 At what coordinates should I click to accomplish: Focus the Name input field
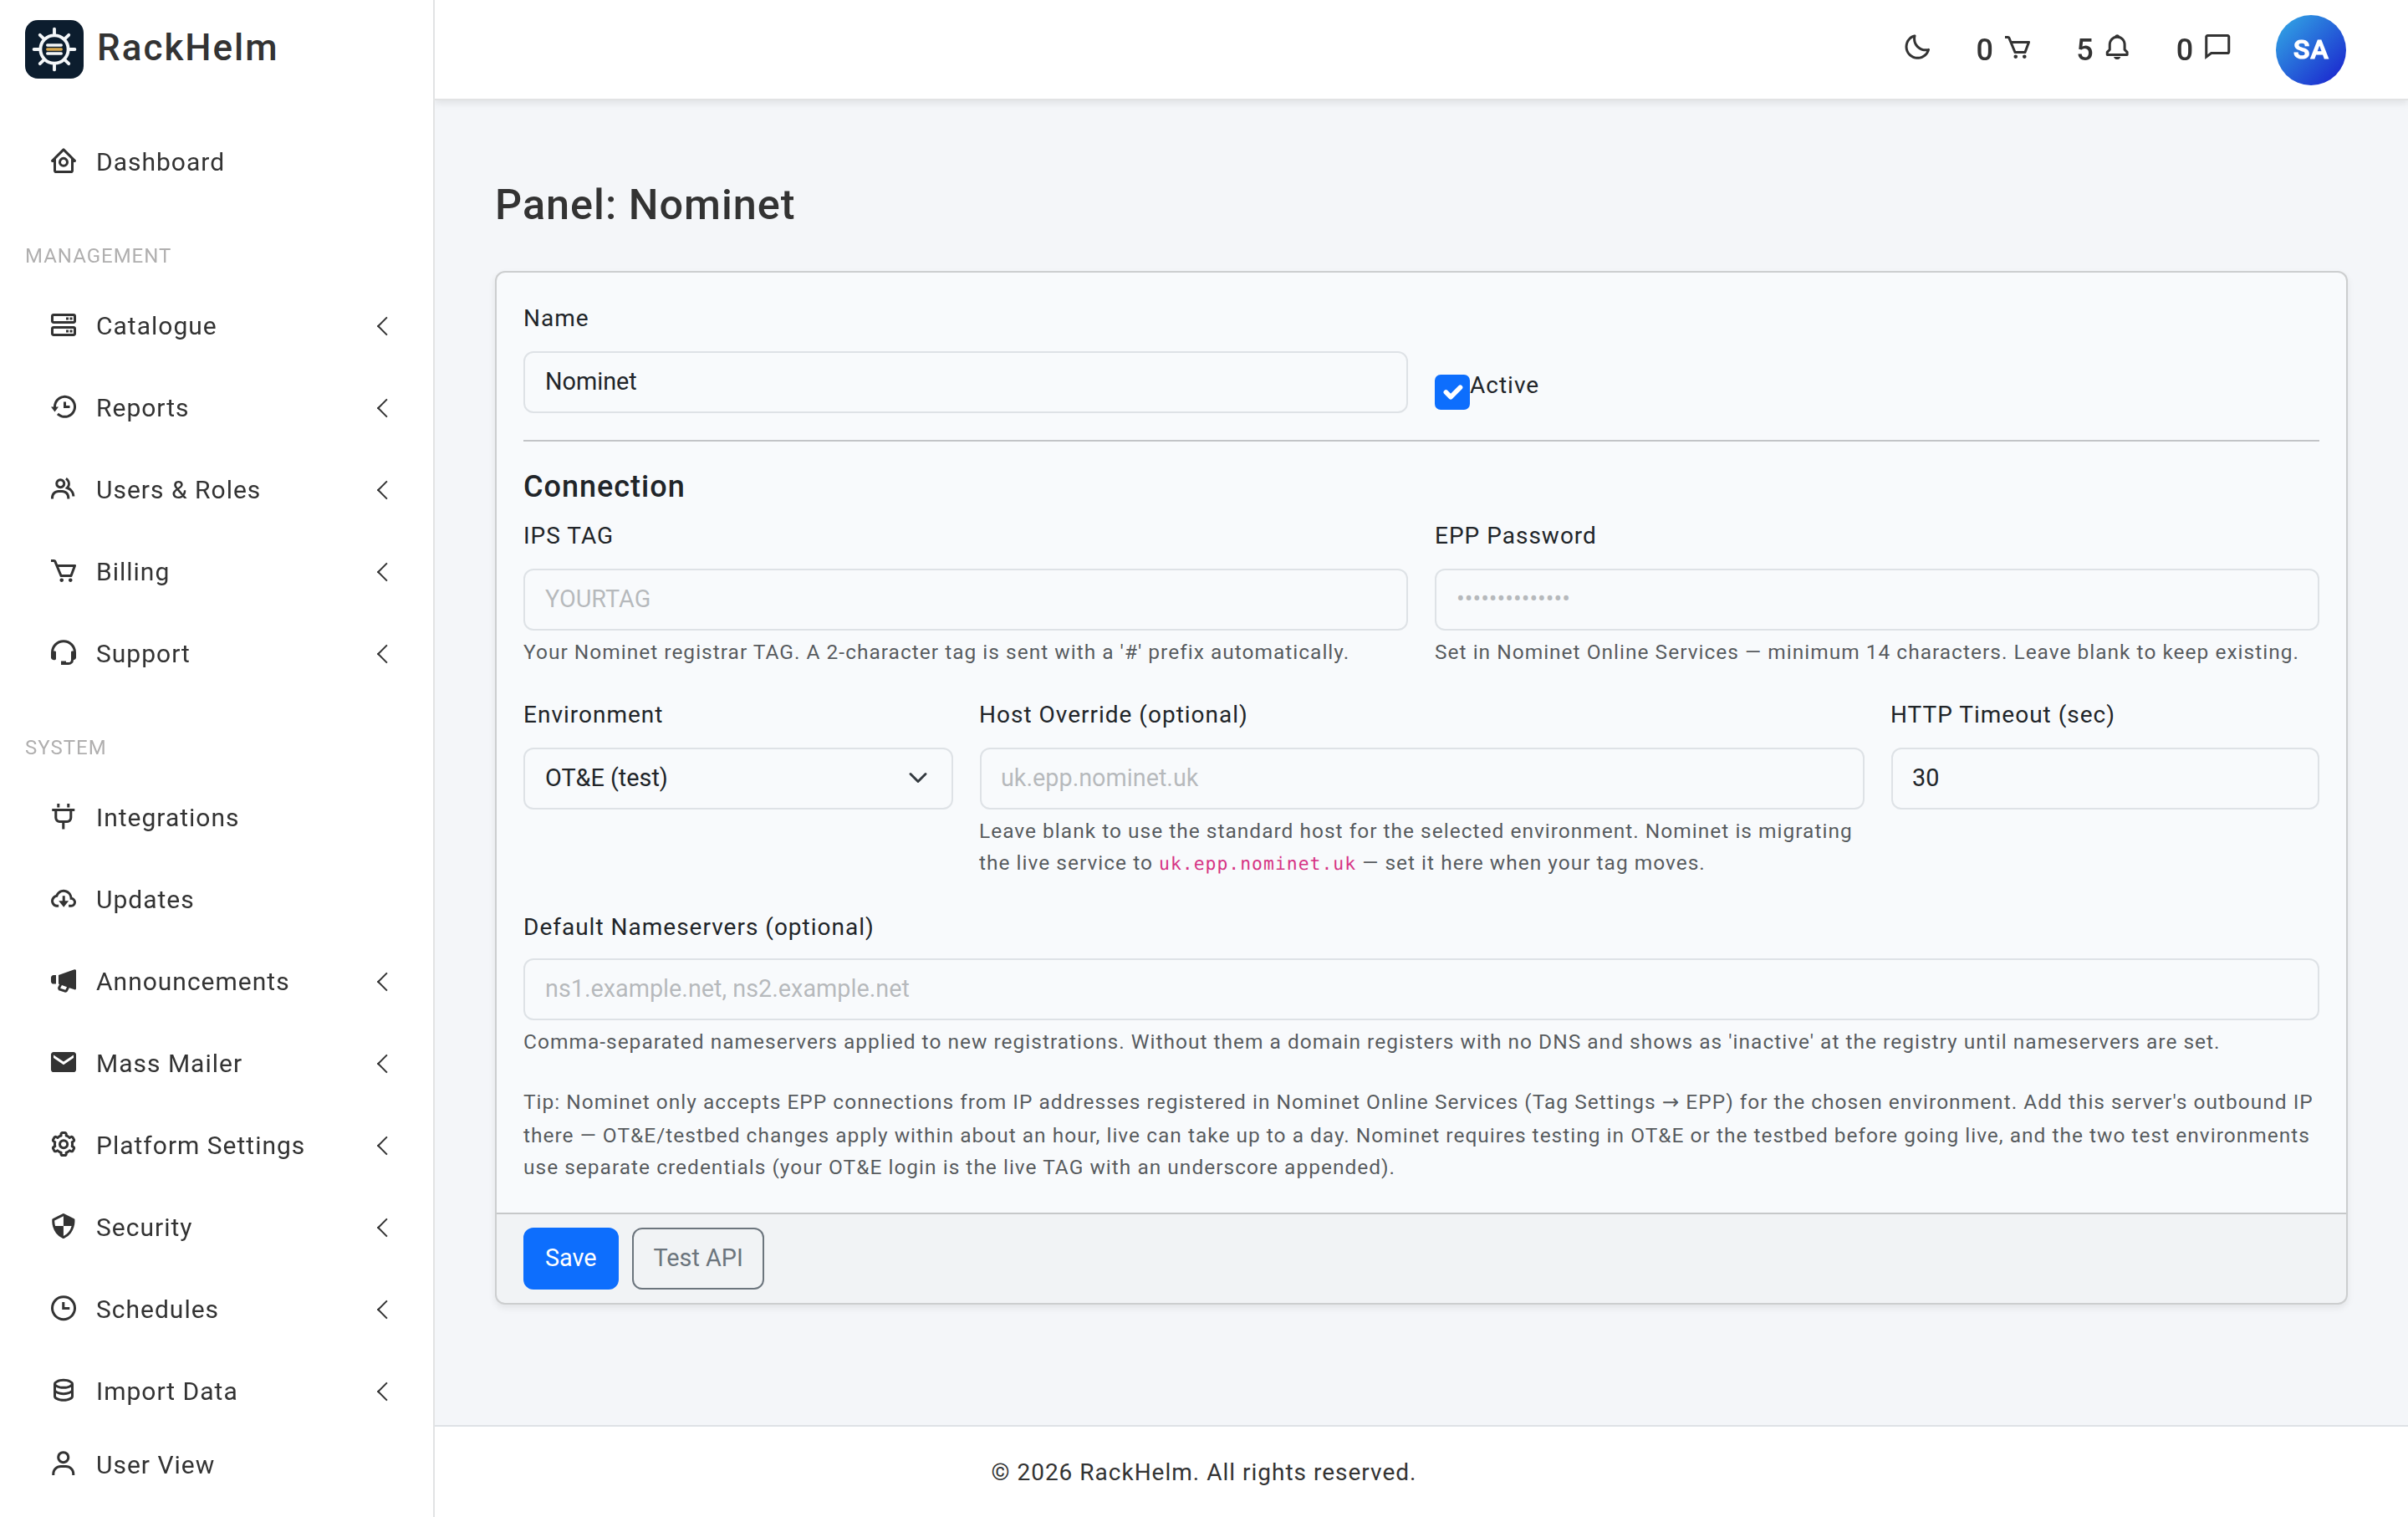point(965,382)
